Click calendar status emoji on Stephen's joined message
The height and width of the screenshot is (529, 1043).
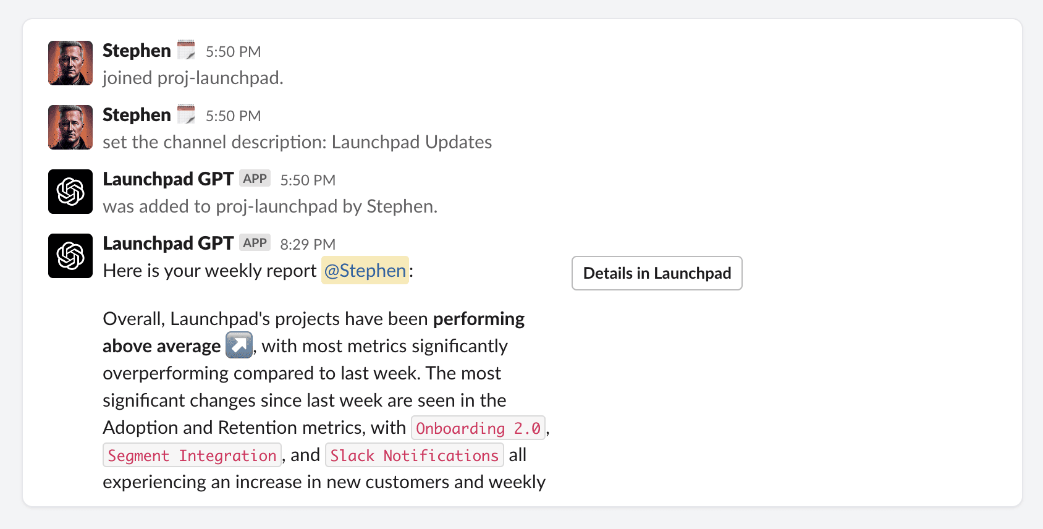[186, 50]
